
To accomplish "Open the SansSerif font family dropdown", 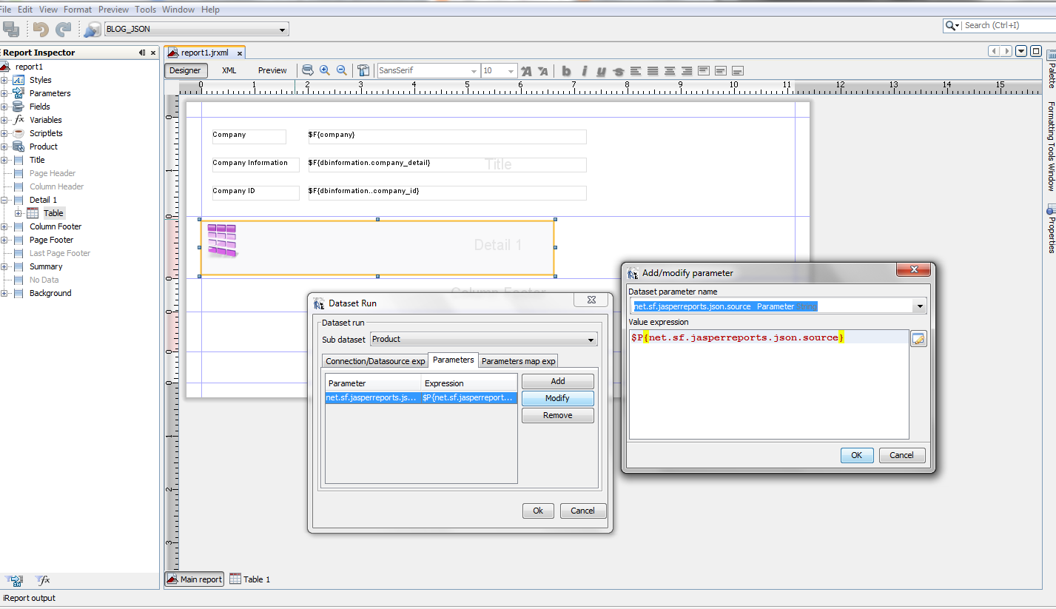I will (474, 71).
